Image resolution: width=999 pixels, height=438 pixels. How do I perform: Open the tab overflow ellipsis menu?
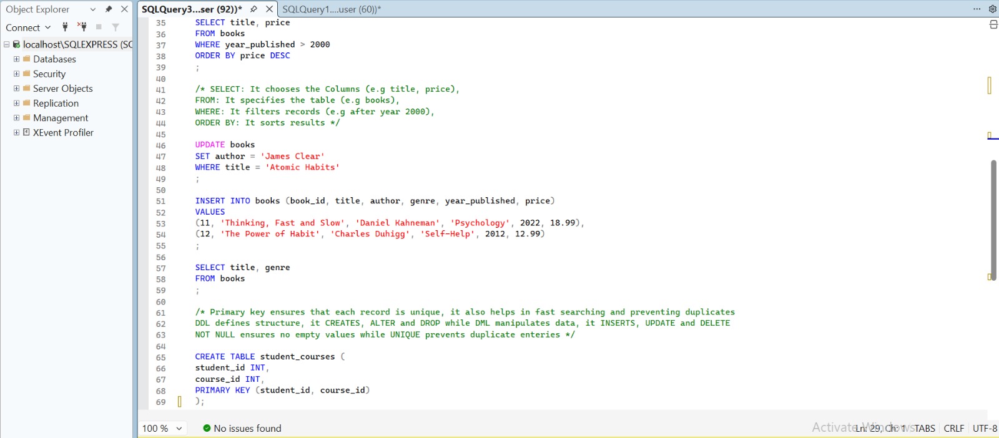click(x=977, y=9)
